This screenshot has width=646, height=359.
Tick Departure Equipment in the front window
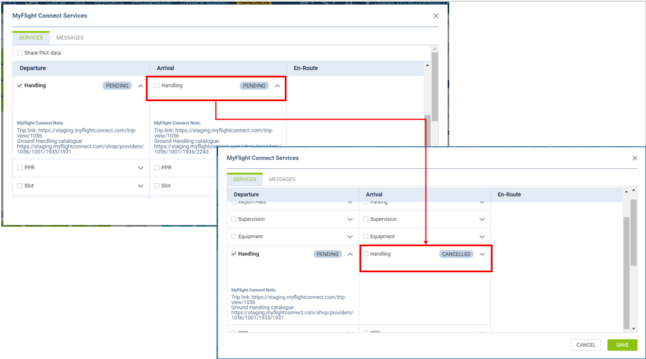click(234, 236)
